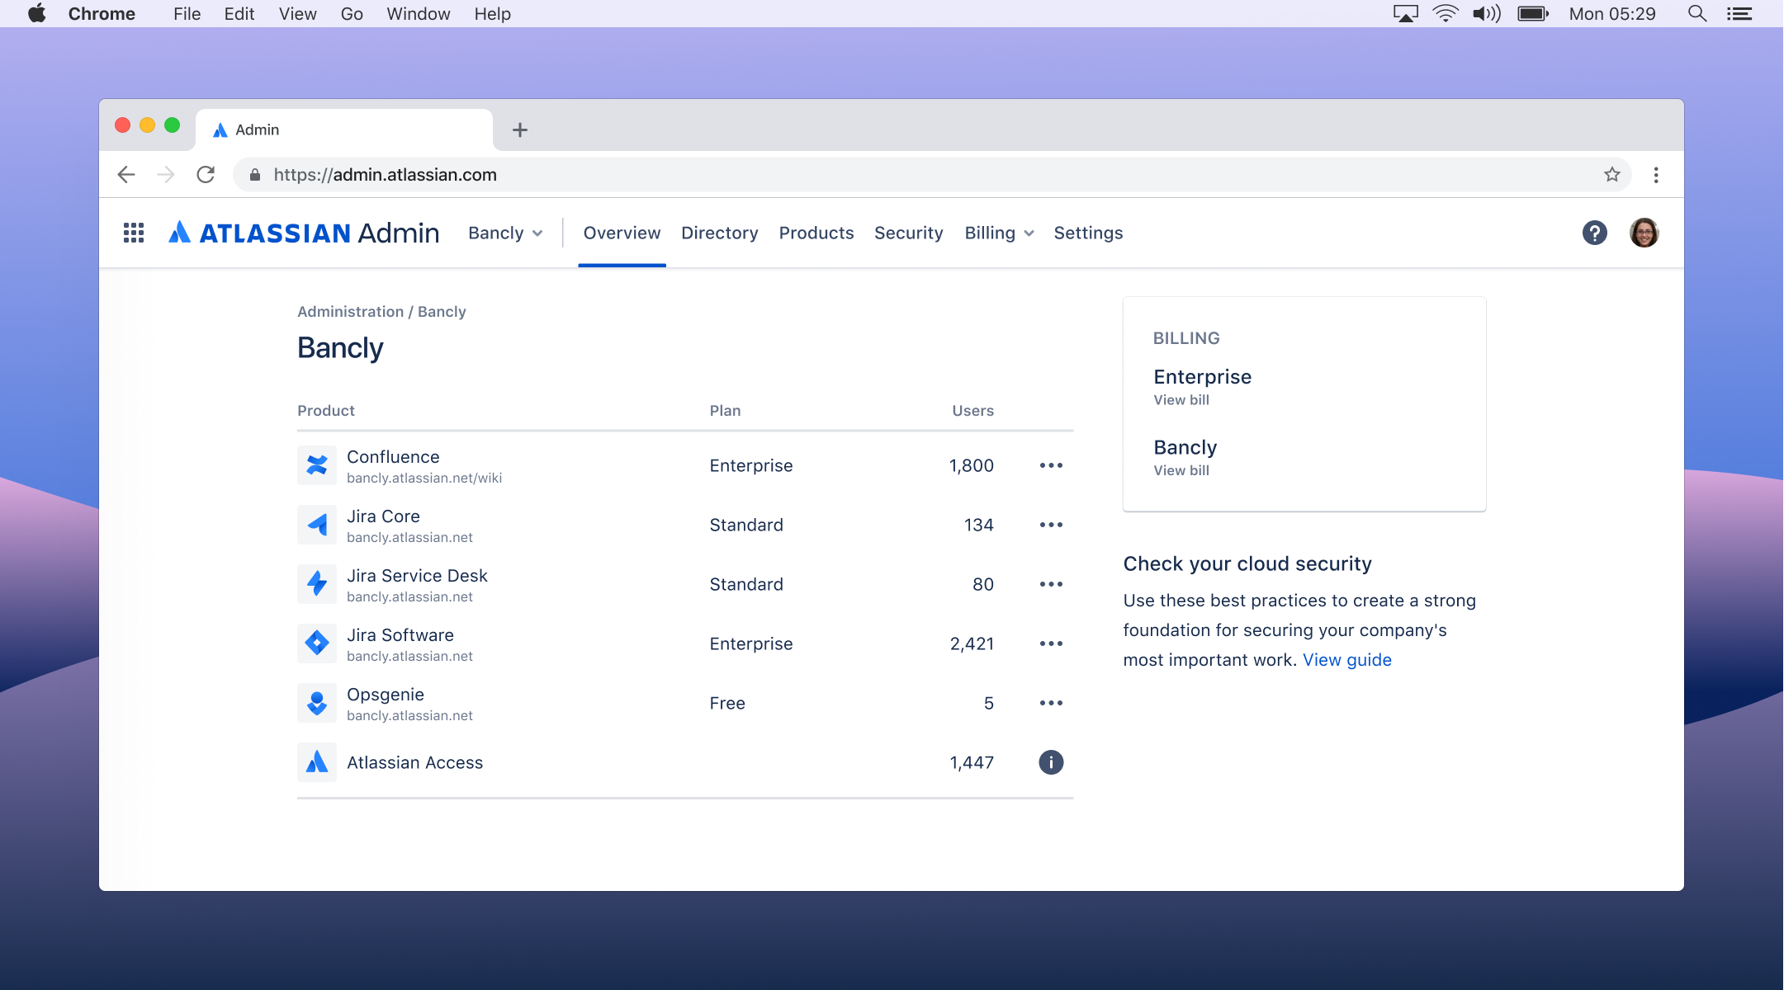
Task: Click the three-dot menu for Confluence
Action: tap(1050, 466)
